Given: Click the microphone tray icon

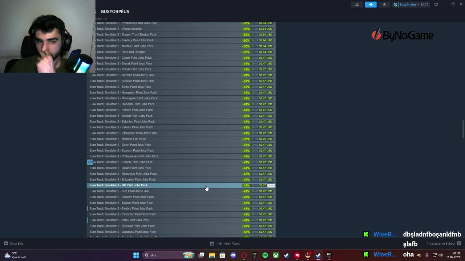Looking at the screenshot, I should tap(427, 255).
